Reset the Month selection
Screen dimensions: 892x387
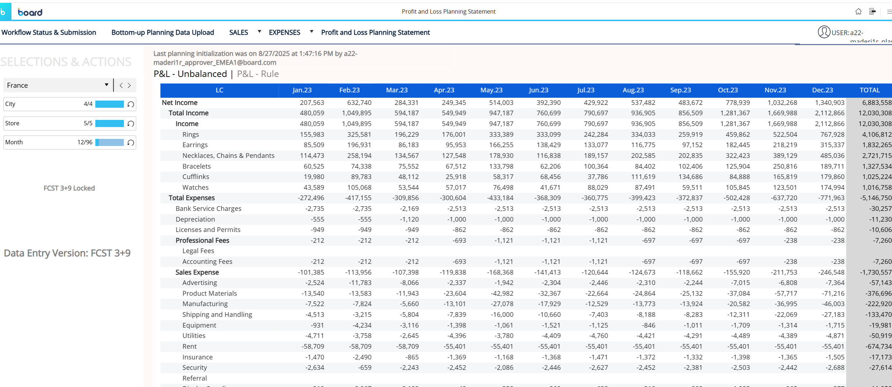pos(131,142)
